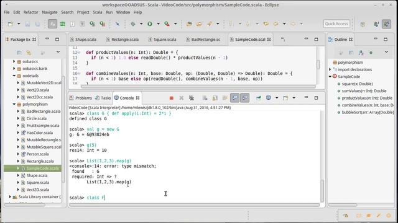This screenshot has width=398, height=223.
Task: Click the scala> console input line
Action: [194, 198]
